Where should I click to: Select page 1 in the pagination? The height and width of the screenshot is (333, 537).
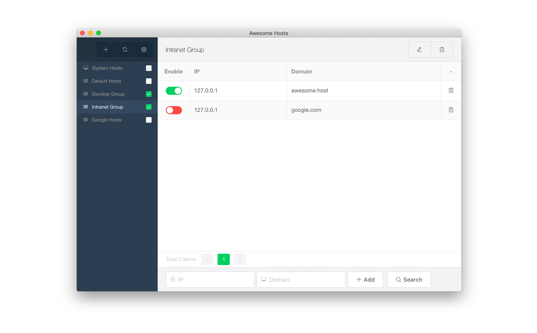point(223,259)
